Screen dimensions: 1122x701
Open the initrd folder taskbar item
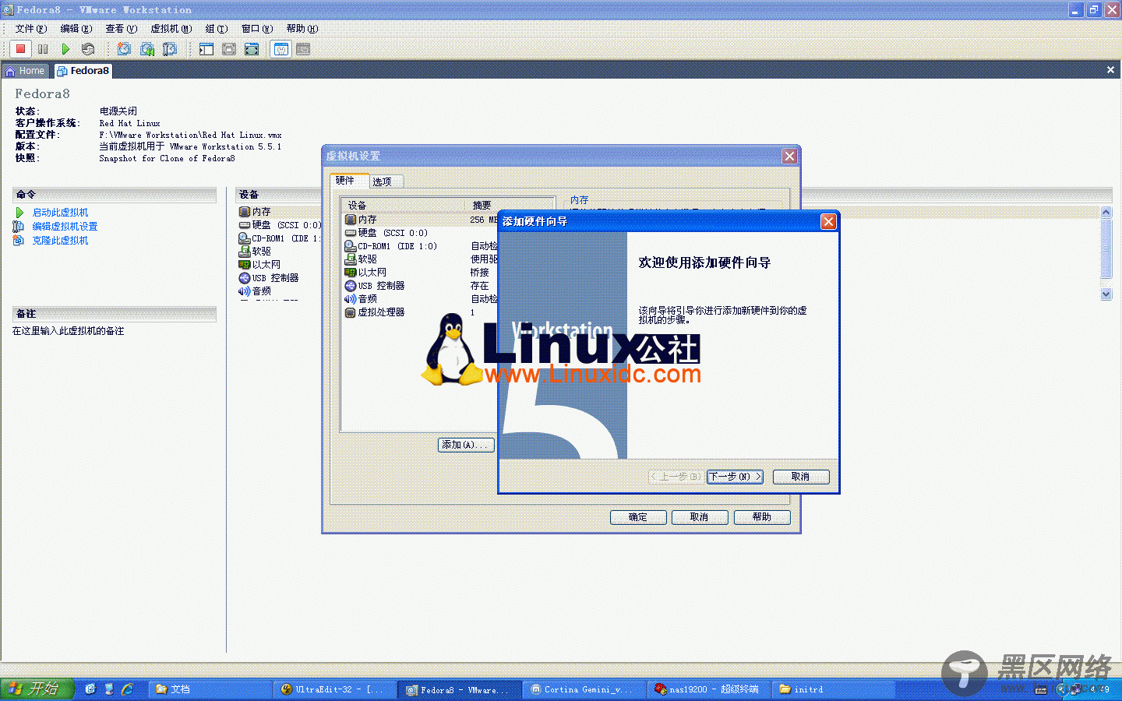tap(834, 689)
